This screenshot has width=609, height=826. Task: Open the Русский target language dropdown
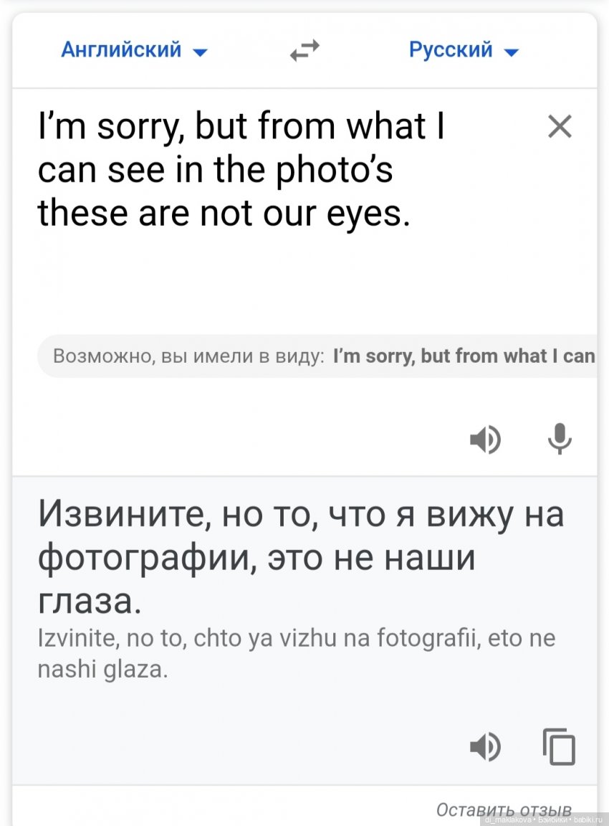click(451, 50)
